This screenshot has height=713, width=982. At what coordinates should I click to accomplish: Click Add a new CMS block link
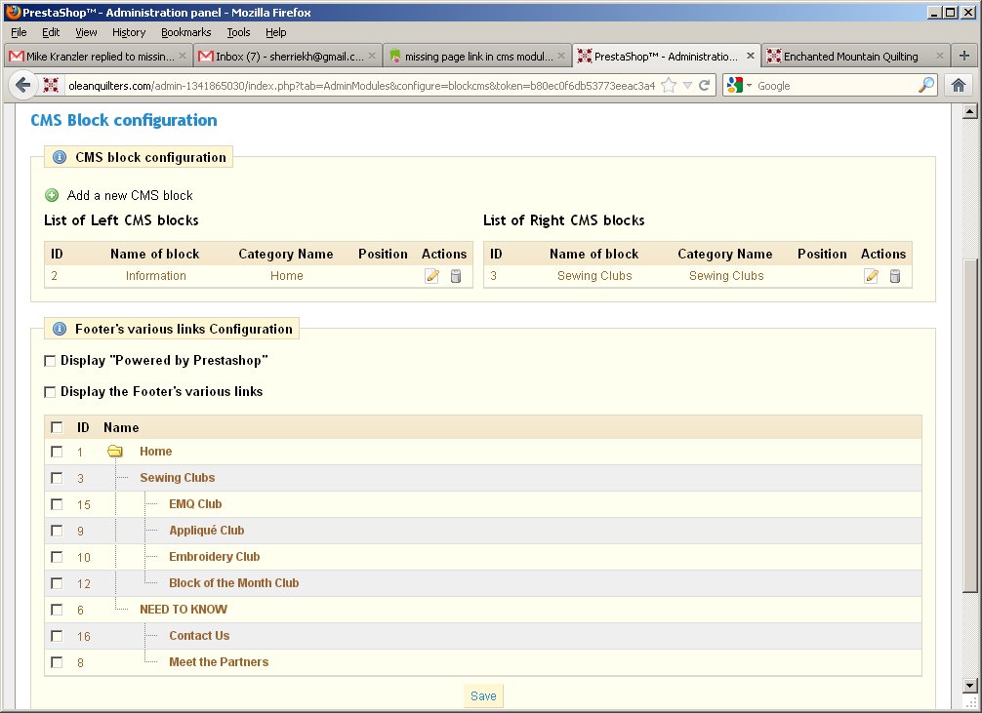(130, 195)
